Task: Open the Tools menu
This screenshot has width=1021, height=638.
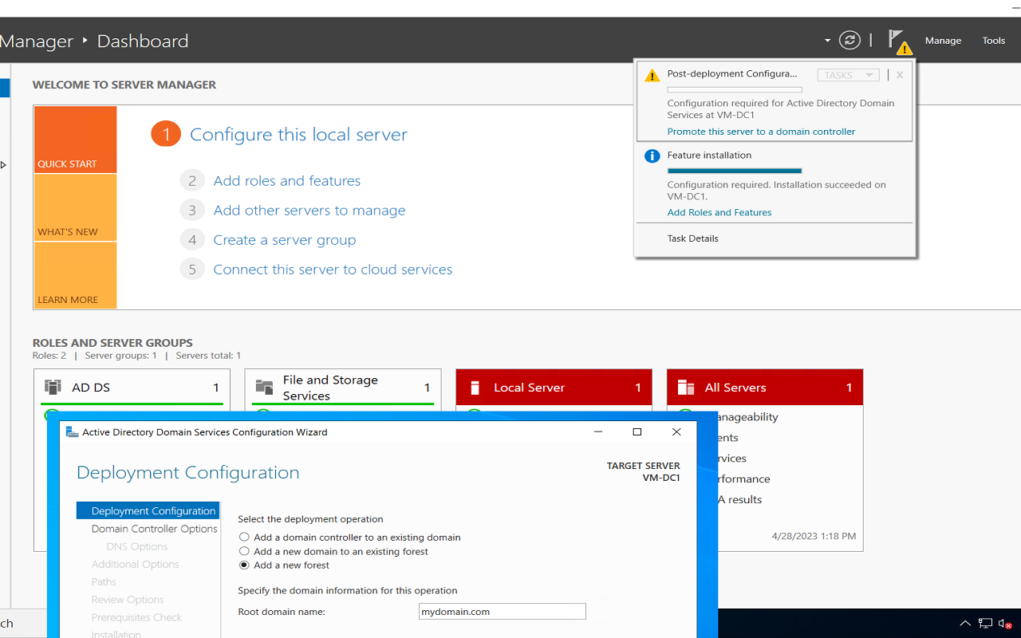Action: coord(994,41)
